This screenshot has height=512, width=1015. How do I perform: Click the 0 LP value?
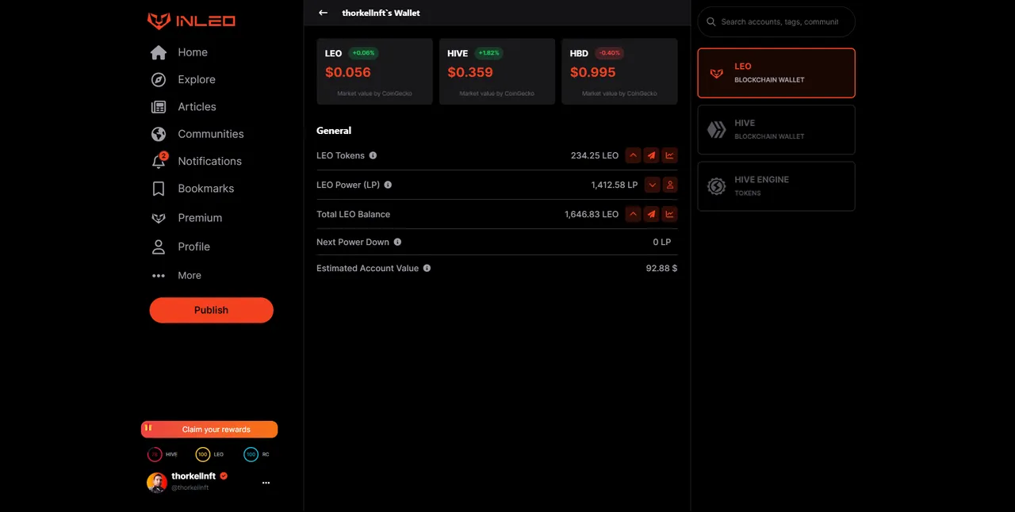(662, 242)
